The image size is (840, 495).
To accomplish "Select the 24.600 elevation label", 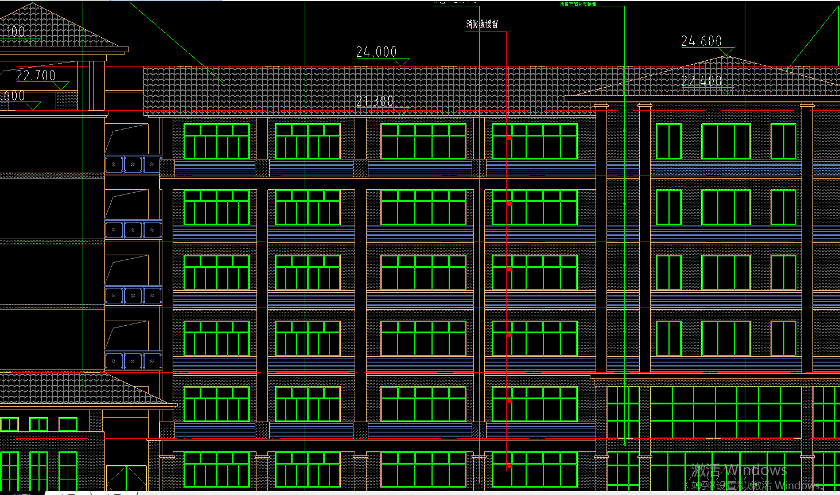I will click(x=702, y=41).
